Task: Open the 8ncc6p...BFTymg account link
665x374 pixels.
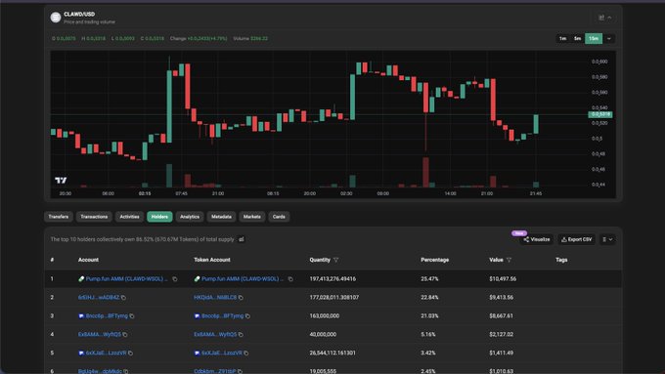Action: point(107,316)
